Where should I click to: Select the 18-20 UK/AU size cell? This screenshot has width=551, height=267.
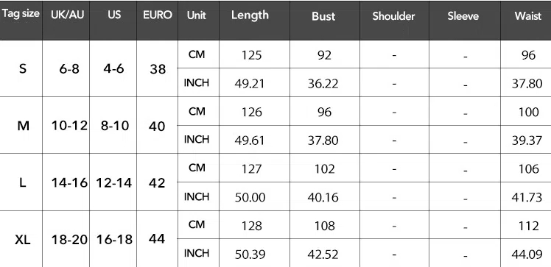(x=69, y=240)
